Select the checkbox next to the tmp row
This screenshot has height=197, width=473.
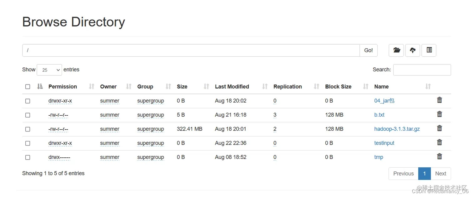click(28, 157)
